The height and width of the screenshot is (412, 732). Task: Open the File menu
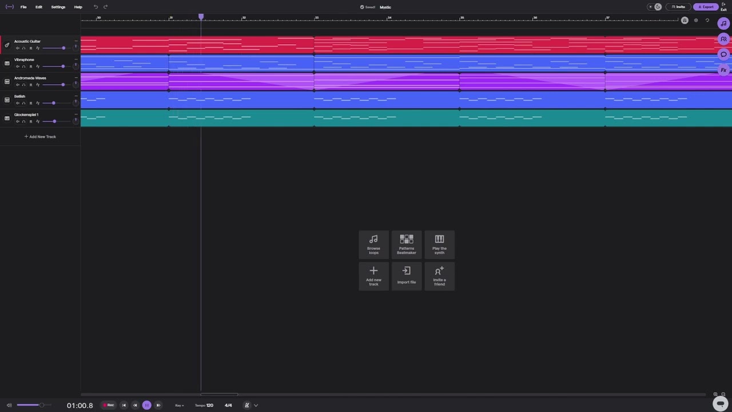pyautogui.click(x=23, y=7)
